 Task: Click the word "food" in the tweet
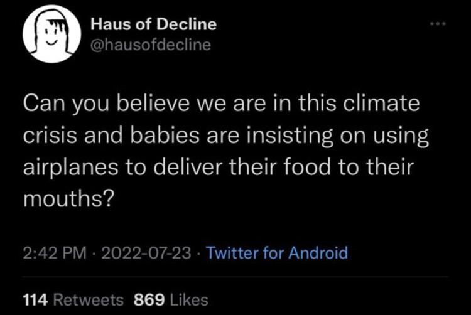point(315,168)
